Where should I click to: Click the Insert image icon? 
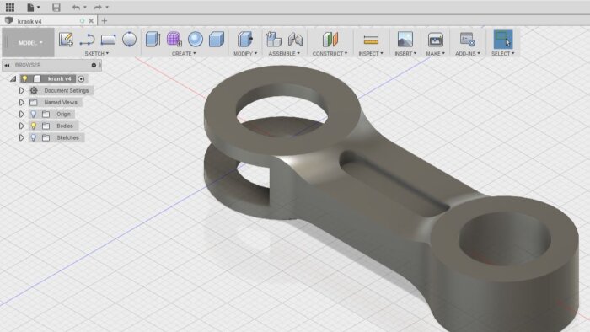point(405,40)
